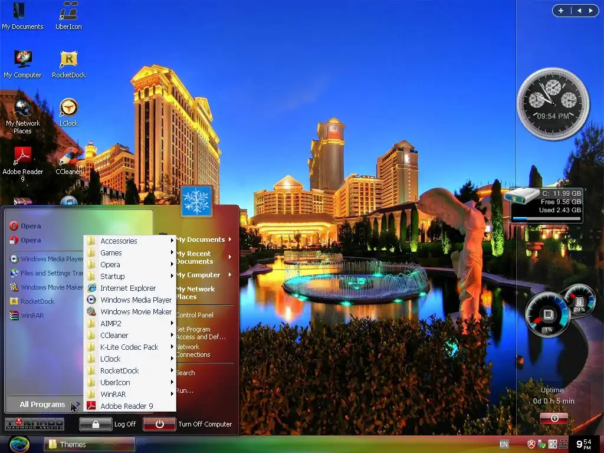
Task: Launch the CCleaner desktop shortcut
Action: 68,160
